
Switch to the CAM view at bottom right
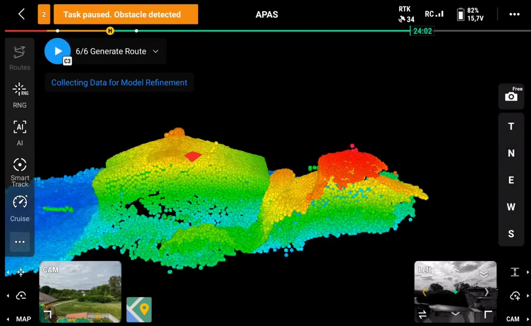[x=513, y=319]
